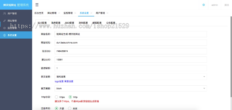The width and height of the screenshot is (232, 110).
Task: Switch to the 后台主页 page tab
Action: (x=39, y=13)
